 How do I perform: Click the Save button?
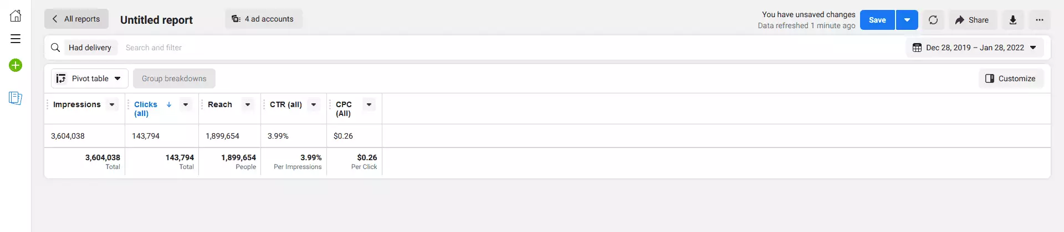(x=877, y=20)
